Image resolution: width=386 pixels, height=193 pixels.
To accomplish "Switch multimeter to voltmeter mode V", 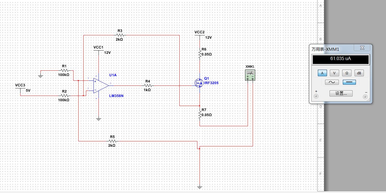I will (334, 73).
